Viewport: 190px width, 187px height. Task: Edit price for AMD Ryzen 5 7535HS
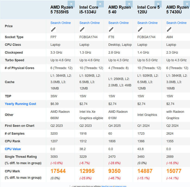(x=53, y=29)
